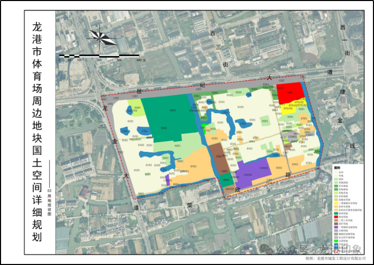Click the north arrow compass rose

click(x=102, y=37)
